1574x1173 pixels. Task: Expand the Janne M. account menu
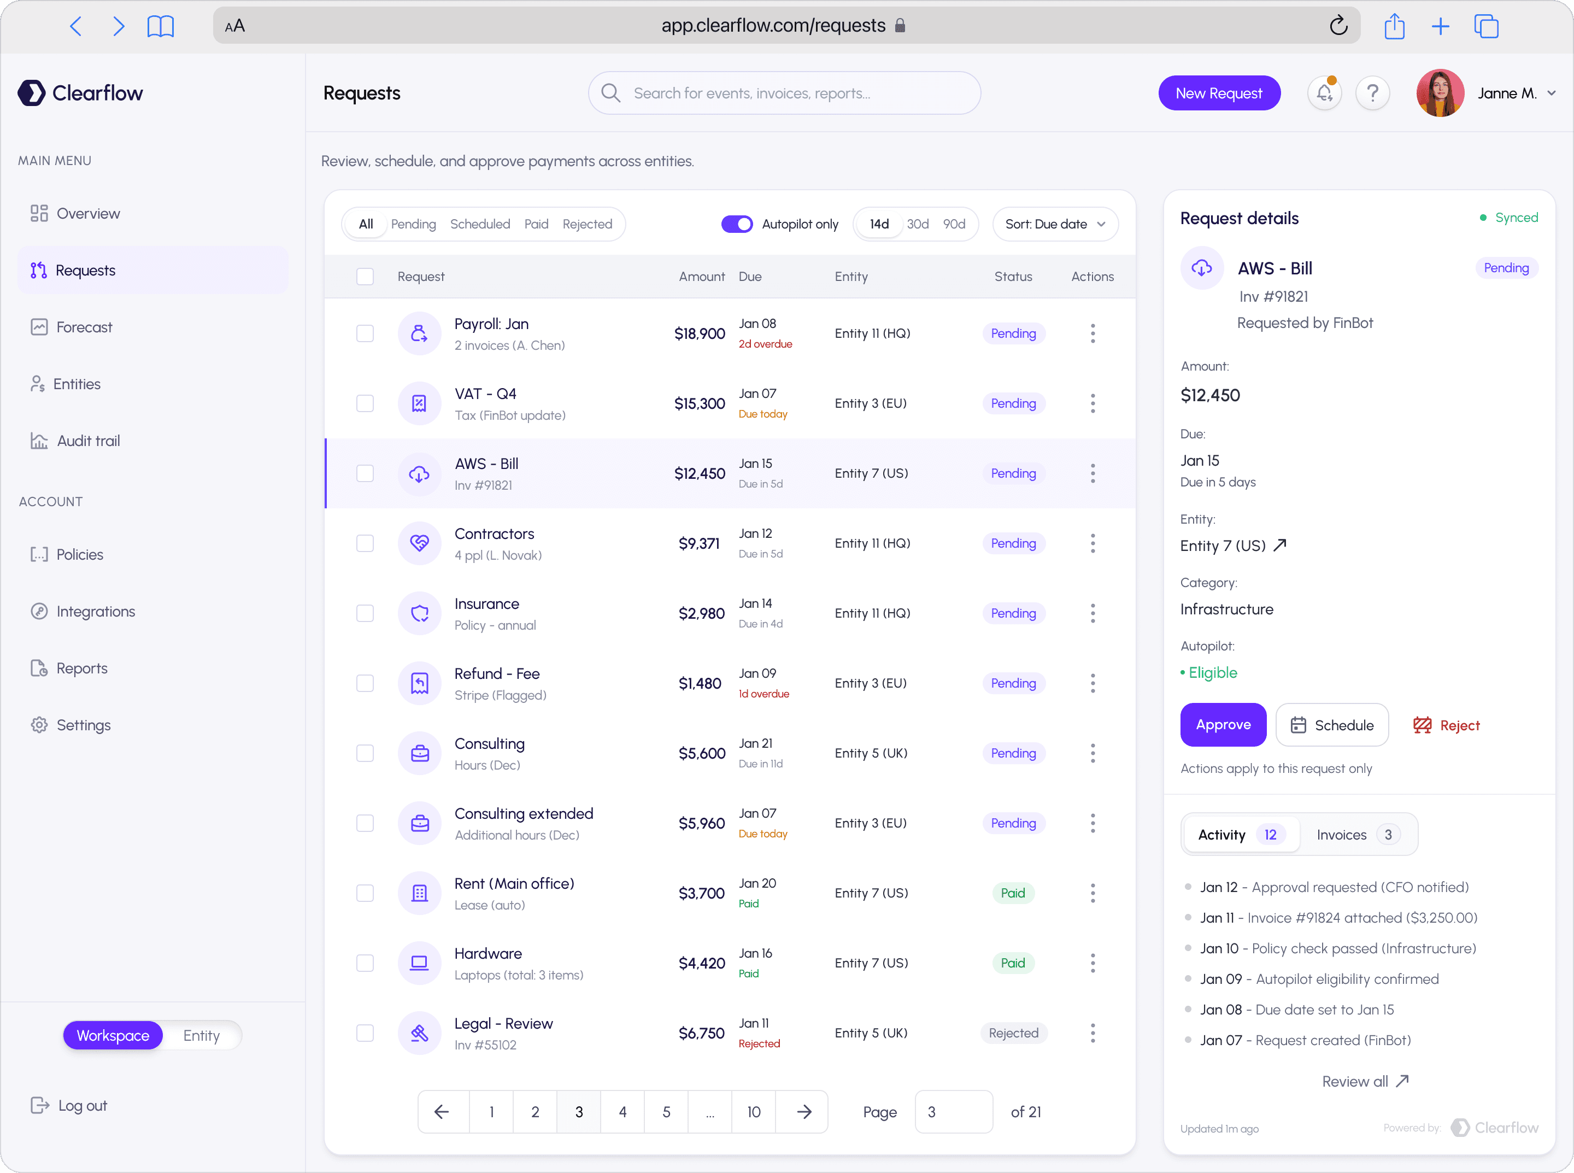point(1551,93)
